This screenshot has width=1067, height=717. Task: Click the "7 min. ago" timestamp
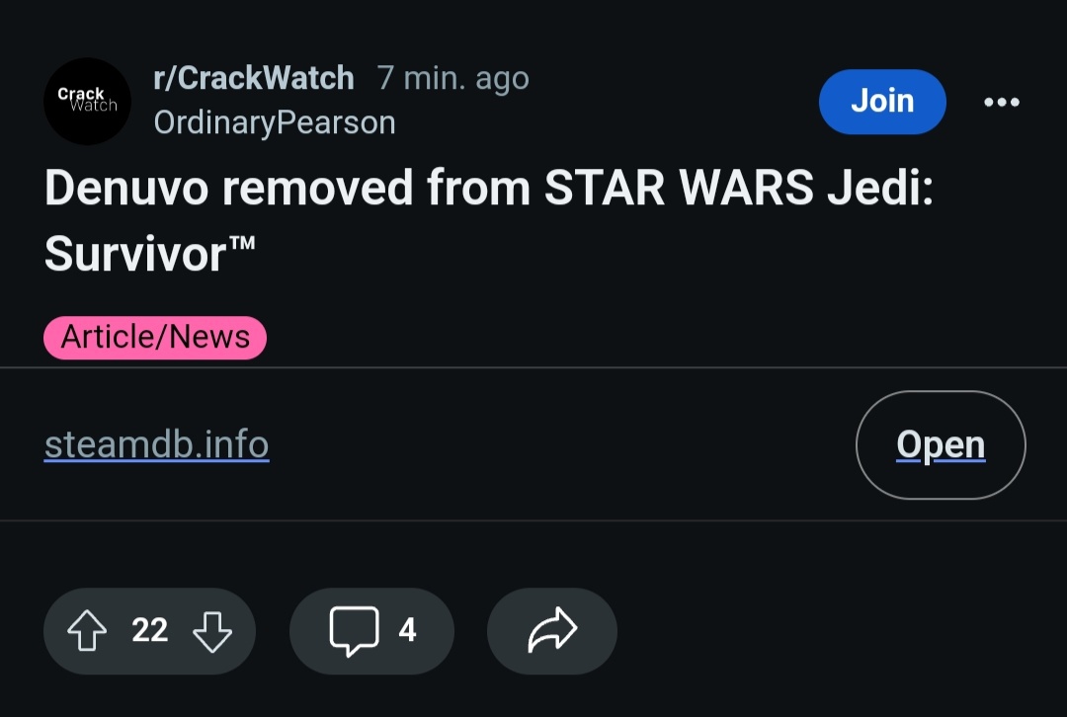coord(453,78)
